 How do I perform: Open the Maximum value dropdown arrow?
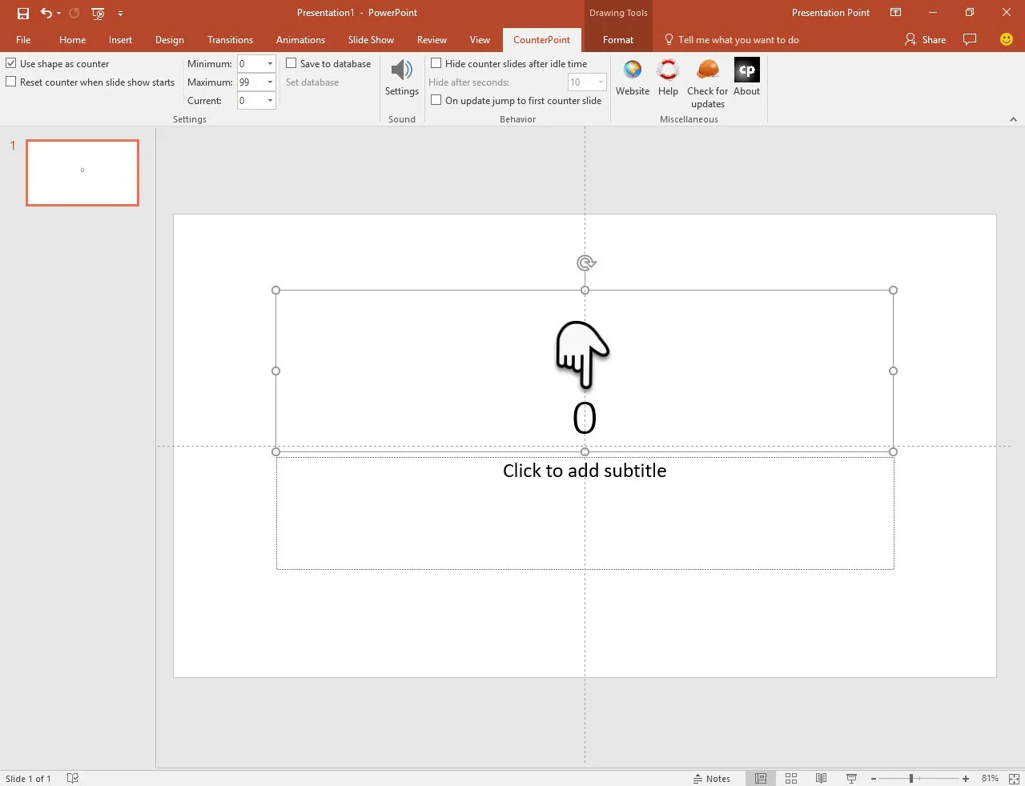[x=270, y=82]
